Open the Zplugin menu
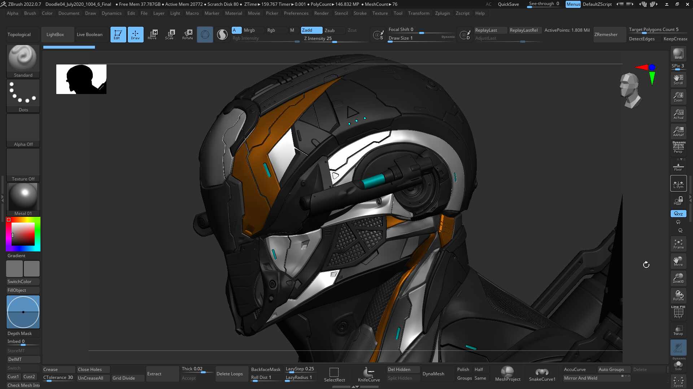The height and width of the screenshot is (389, 693). (x=442, y=13)
